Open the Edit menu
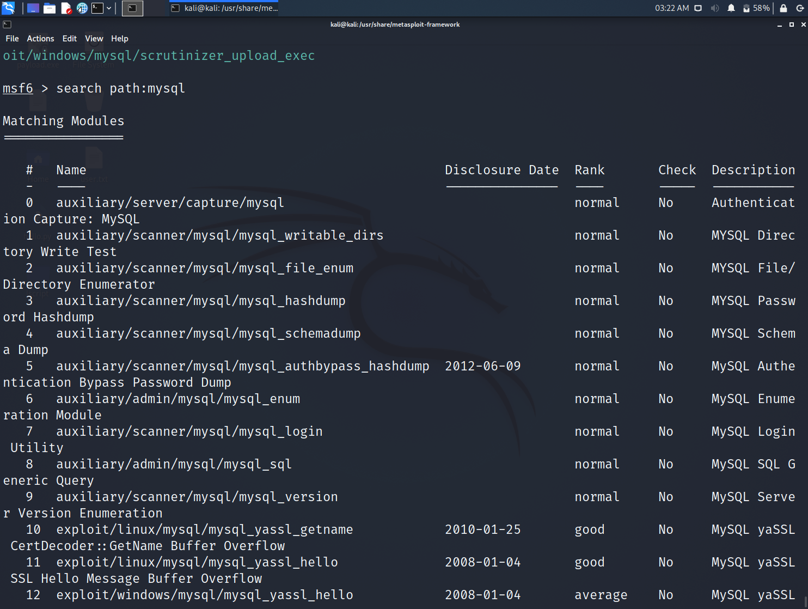 tap(69, 39)
